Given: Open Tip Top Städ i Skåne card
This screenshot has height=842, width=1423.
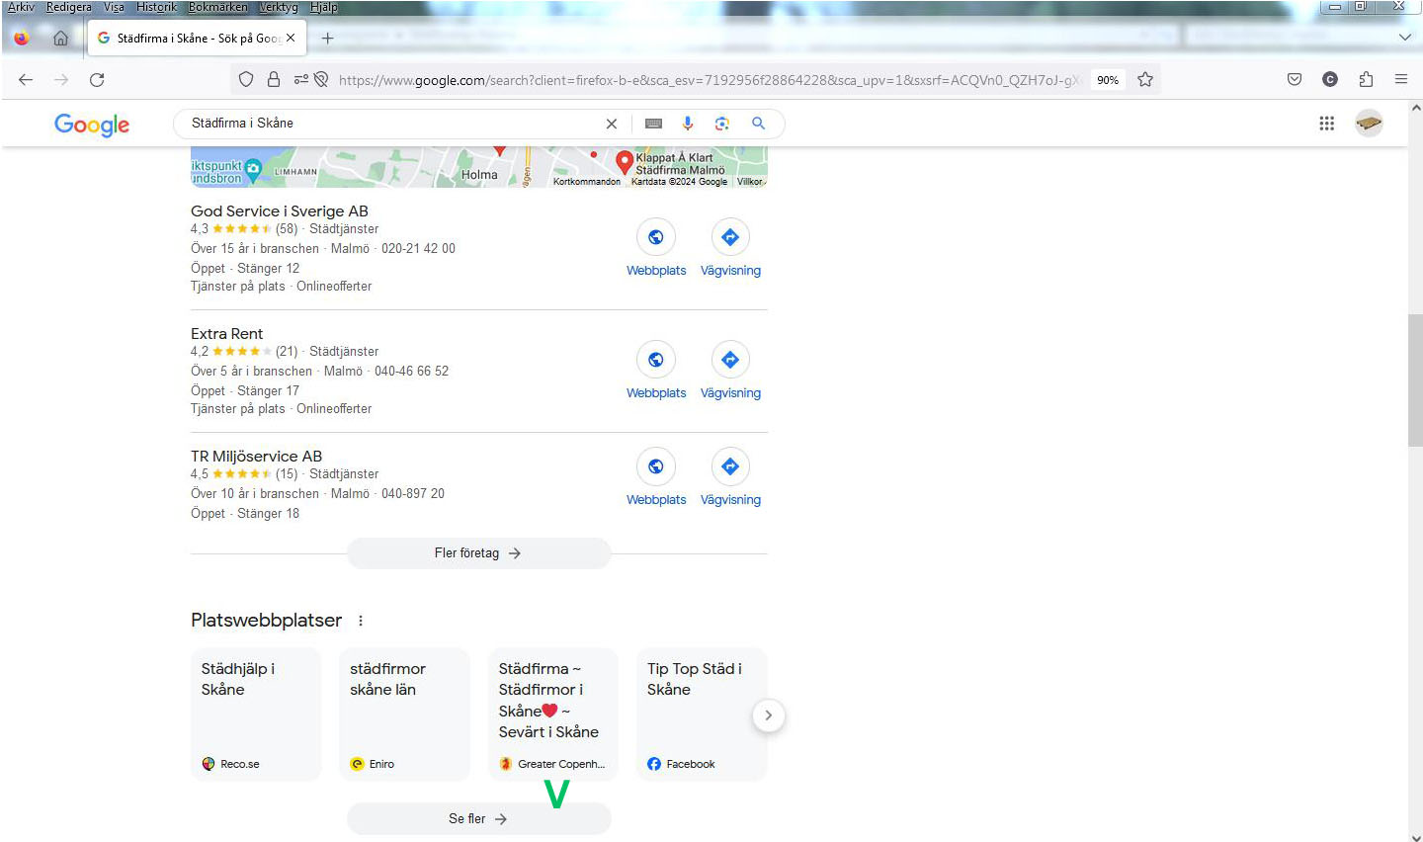Looking at the screenshot, I should [702, 715].
